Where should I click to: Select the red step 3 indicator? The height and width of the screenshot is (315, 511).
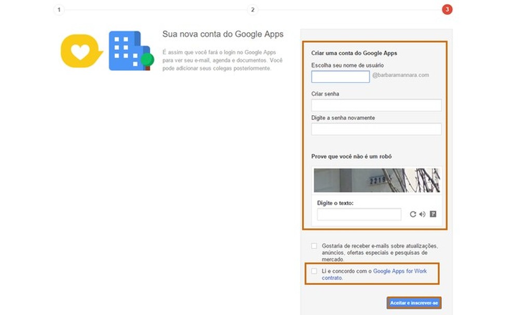(x=447, y=9)
